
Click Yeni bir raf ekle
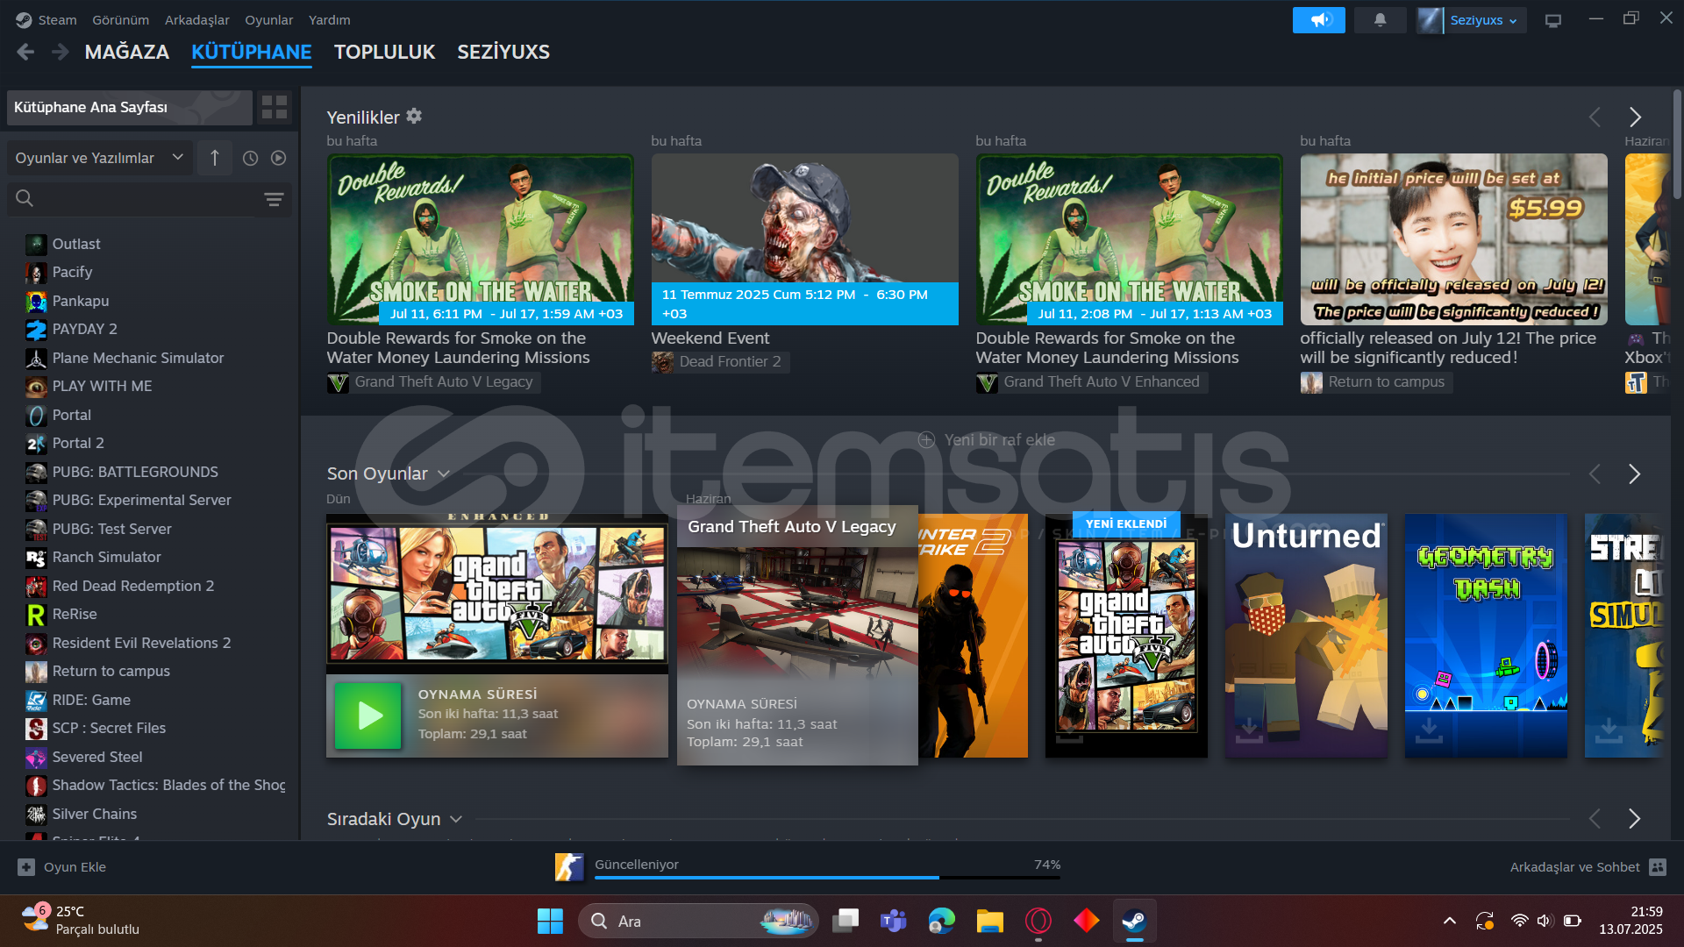[x=987, y=439]
